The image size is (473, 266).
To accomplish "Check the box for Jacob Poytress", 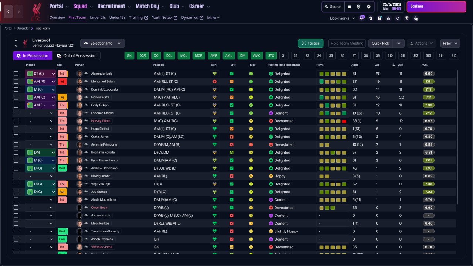I will 16,239.
